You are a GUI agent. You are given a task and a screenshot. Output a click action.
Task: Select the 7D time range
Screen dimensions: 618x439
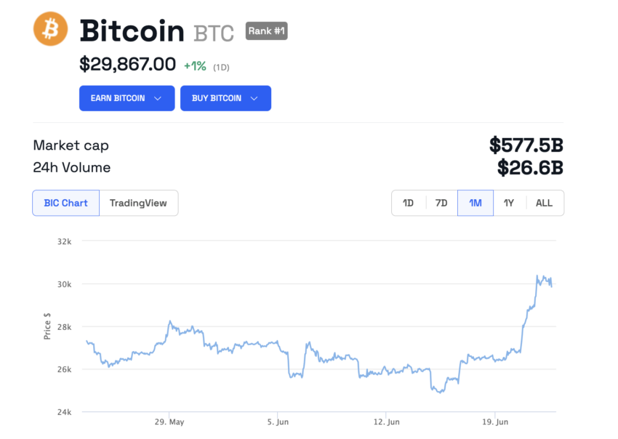[441, 203]
